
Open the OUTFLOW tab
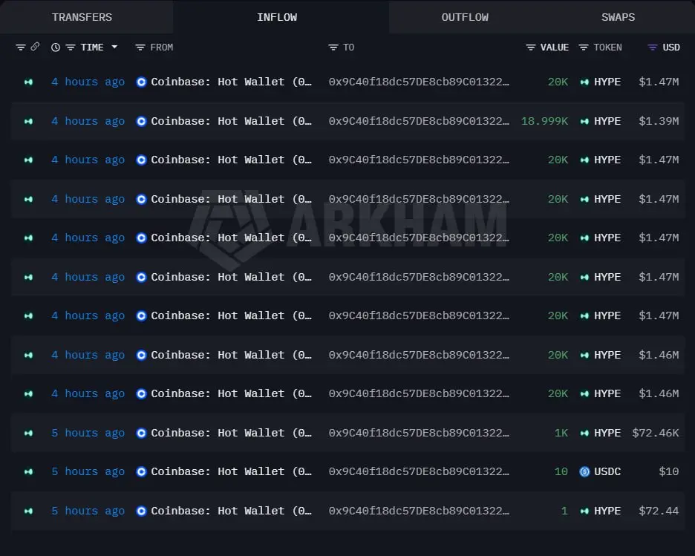coord(465,17)
